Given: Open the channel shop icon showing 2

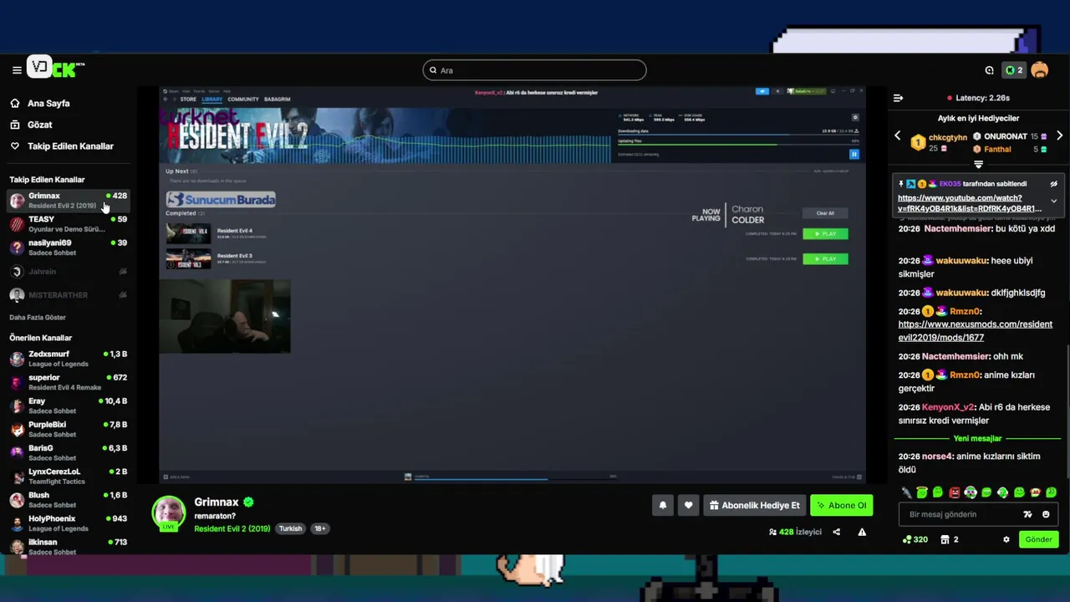Looking at the screenshot, I should point(950,539).
